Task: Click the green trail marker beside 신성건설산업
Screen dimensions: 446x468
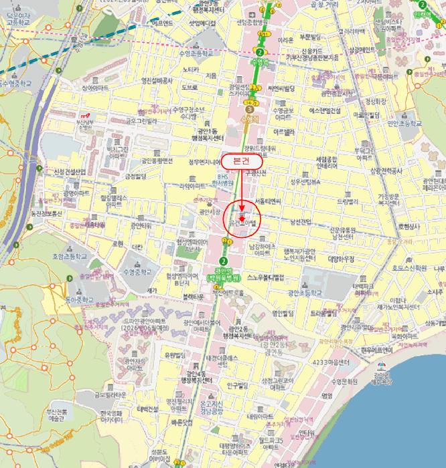Action: pos(39,168)
